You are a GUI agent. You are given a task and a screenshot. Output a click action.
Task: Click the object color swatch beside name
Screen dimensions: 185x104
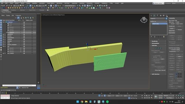pyautogui.click(x=166, y=18)
